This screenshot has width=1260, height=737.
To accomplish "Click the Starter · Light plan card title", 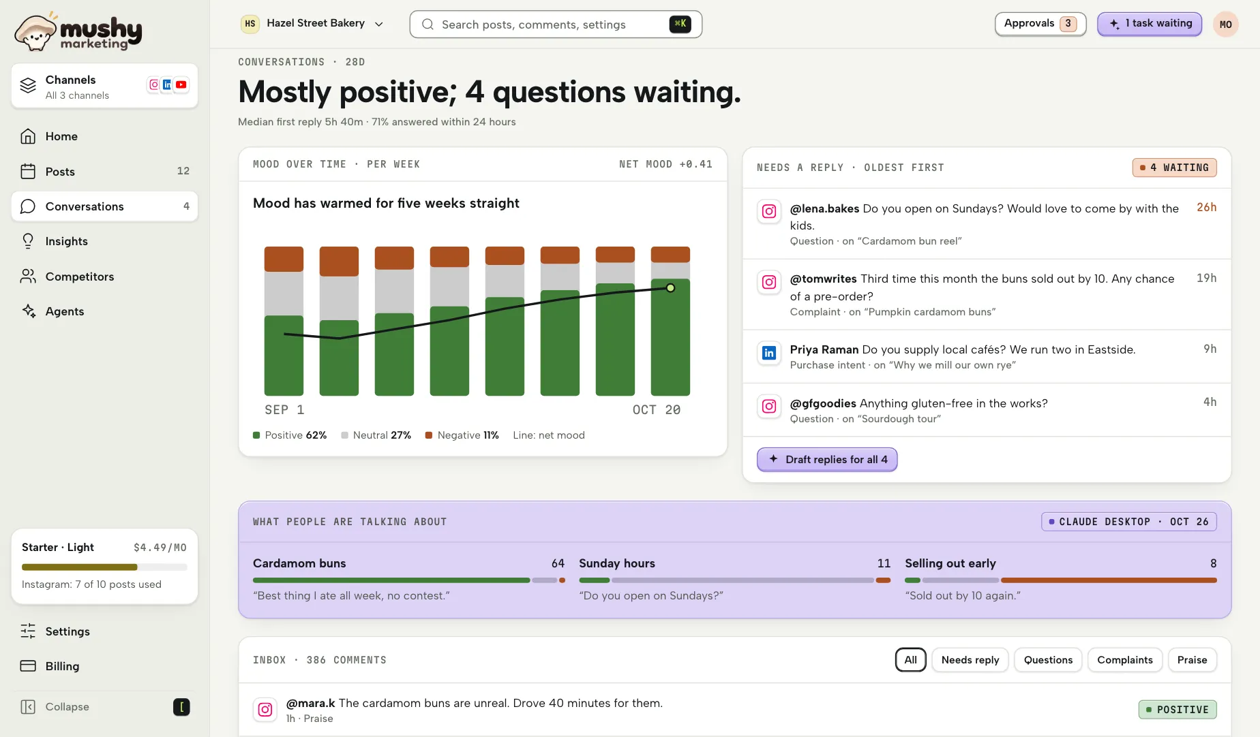I will point(58,547).
